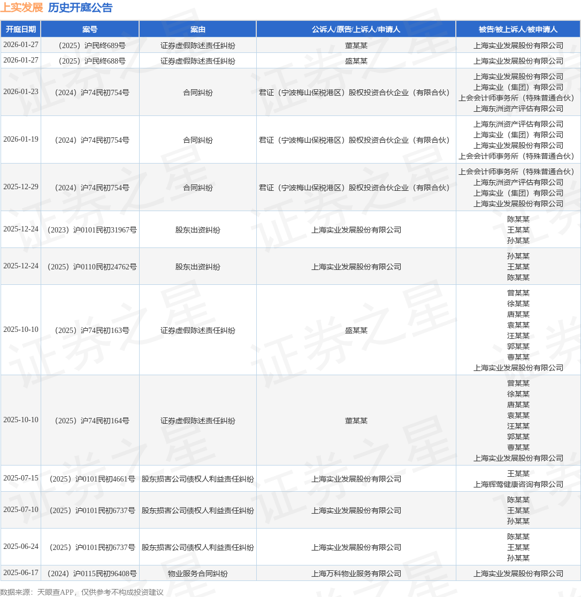This screenshot has height=597, width=581.
Task: Click defendant 曹某某 in the 163号 row
Action: pos(518,357)
